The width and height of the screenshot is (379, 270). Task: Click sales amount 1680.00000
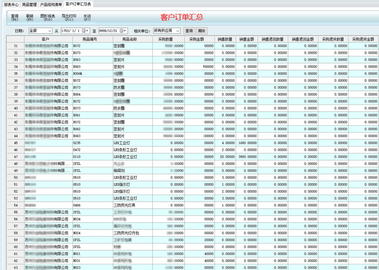tap(247, 143)
